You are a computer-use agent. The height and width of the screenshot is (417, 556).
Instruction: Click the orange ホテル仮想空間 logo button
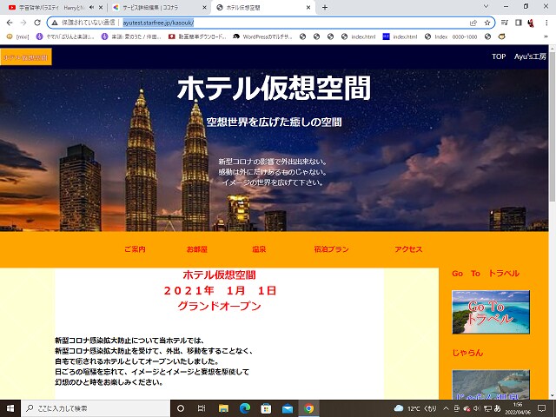[26, 56]
